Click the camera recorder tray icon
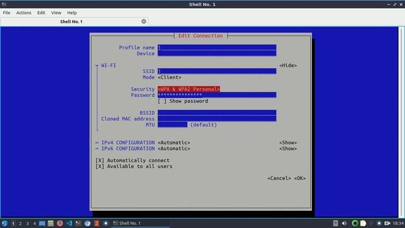The image size is (405, 228). (x=387, y=223)
